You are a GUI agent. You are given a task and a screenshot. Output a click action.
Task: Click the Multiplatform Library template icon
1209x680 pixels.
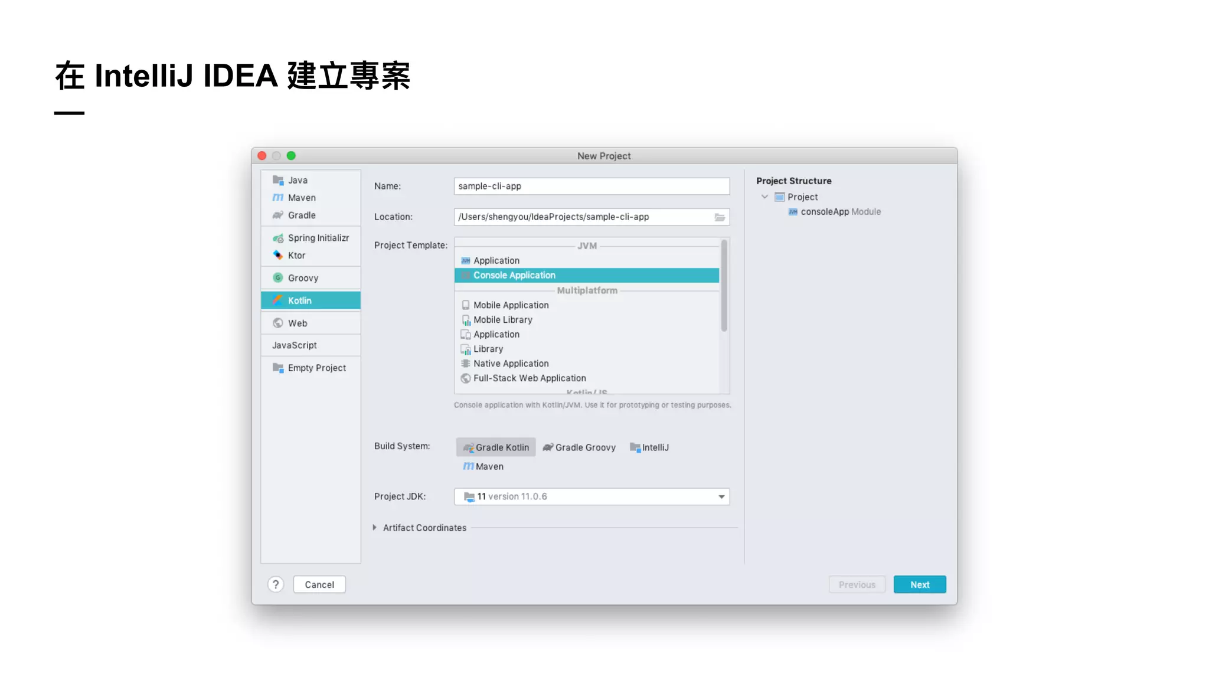pyautogui.click(x=466, y=349)
